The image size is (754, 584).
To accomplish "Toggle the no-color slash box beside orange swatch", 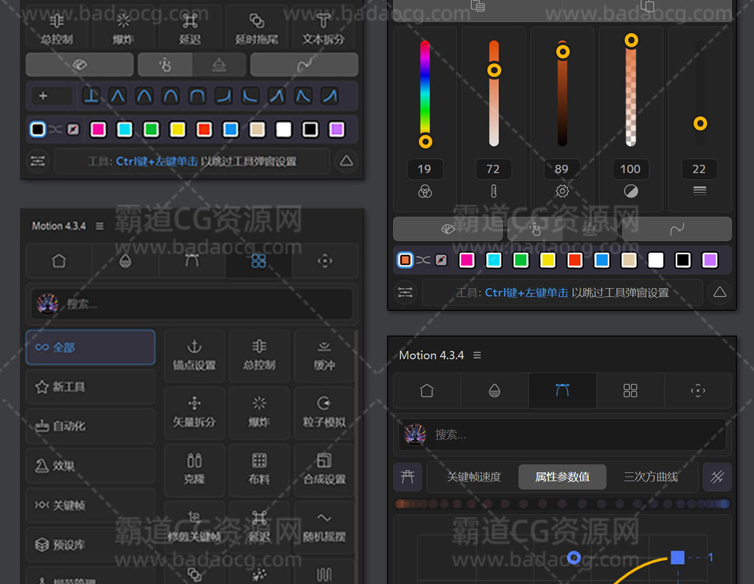I will [441, 260].
